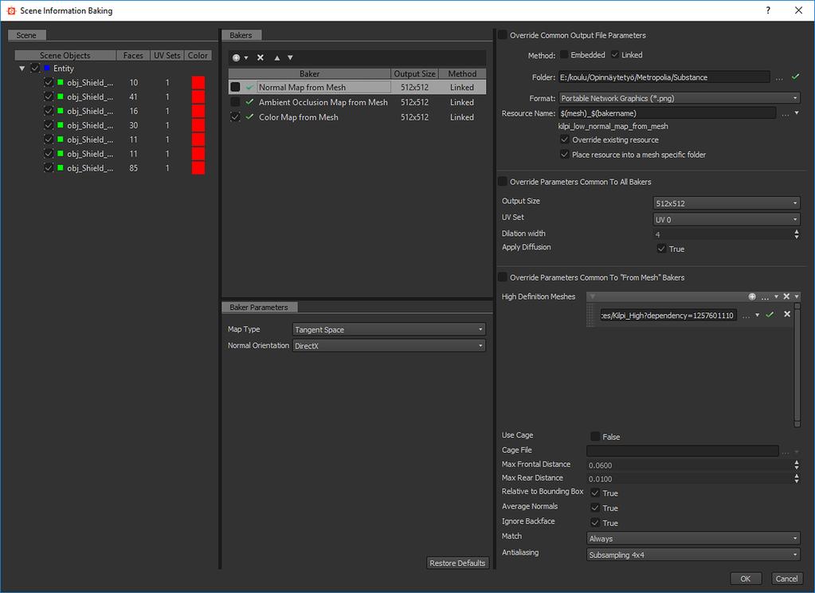Click green mesh icon of obj_Shield with 10 faces
815x593 pixels.
(61, 82)
